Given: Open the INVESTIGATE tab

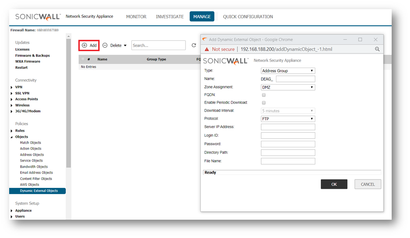Looking at the screenshot, I should tap(170, 17).
